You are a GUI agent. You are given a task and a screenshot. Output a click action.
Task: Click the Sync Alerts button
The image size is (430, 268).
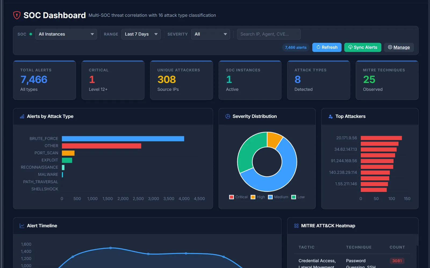363,47
